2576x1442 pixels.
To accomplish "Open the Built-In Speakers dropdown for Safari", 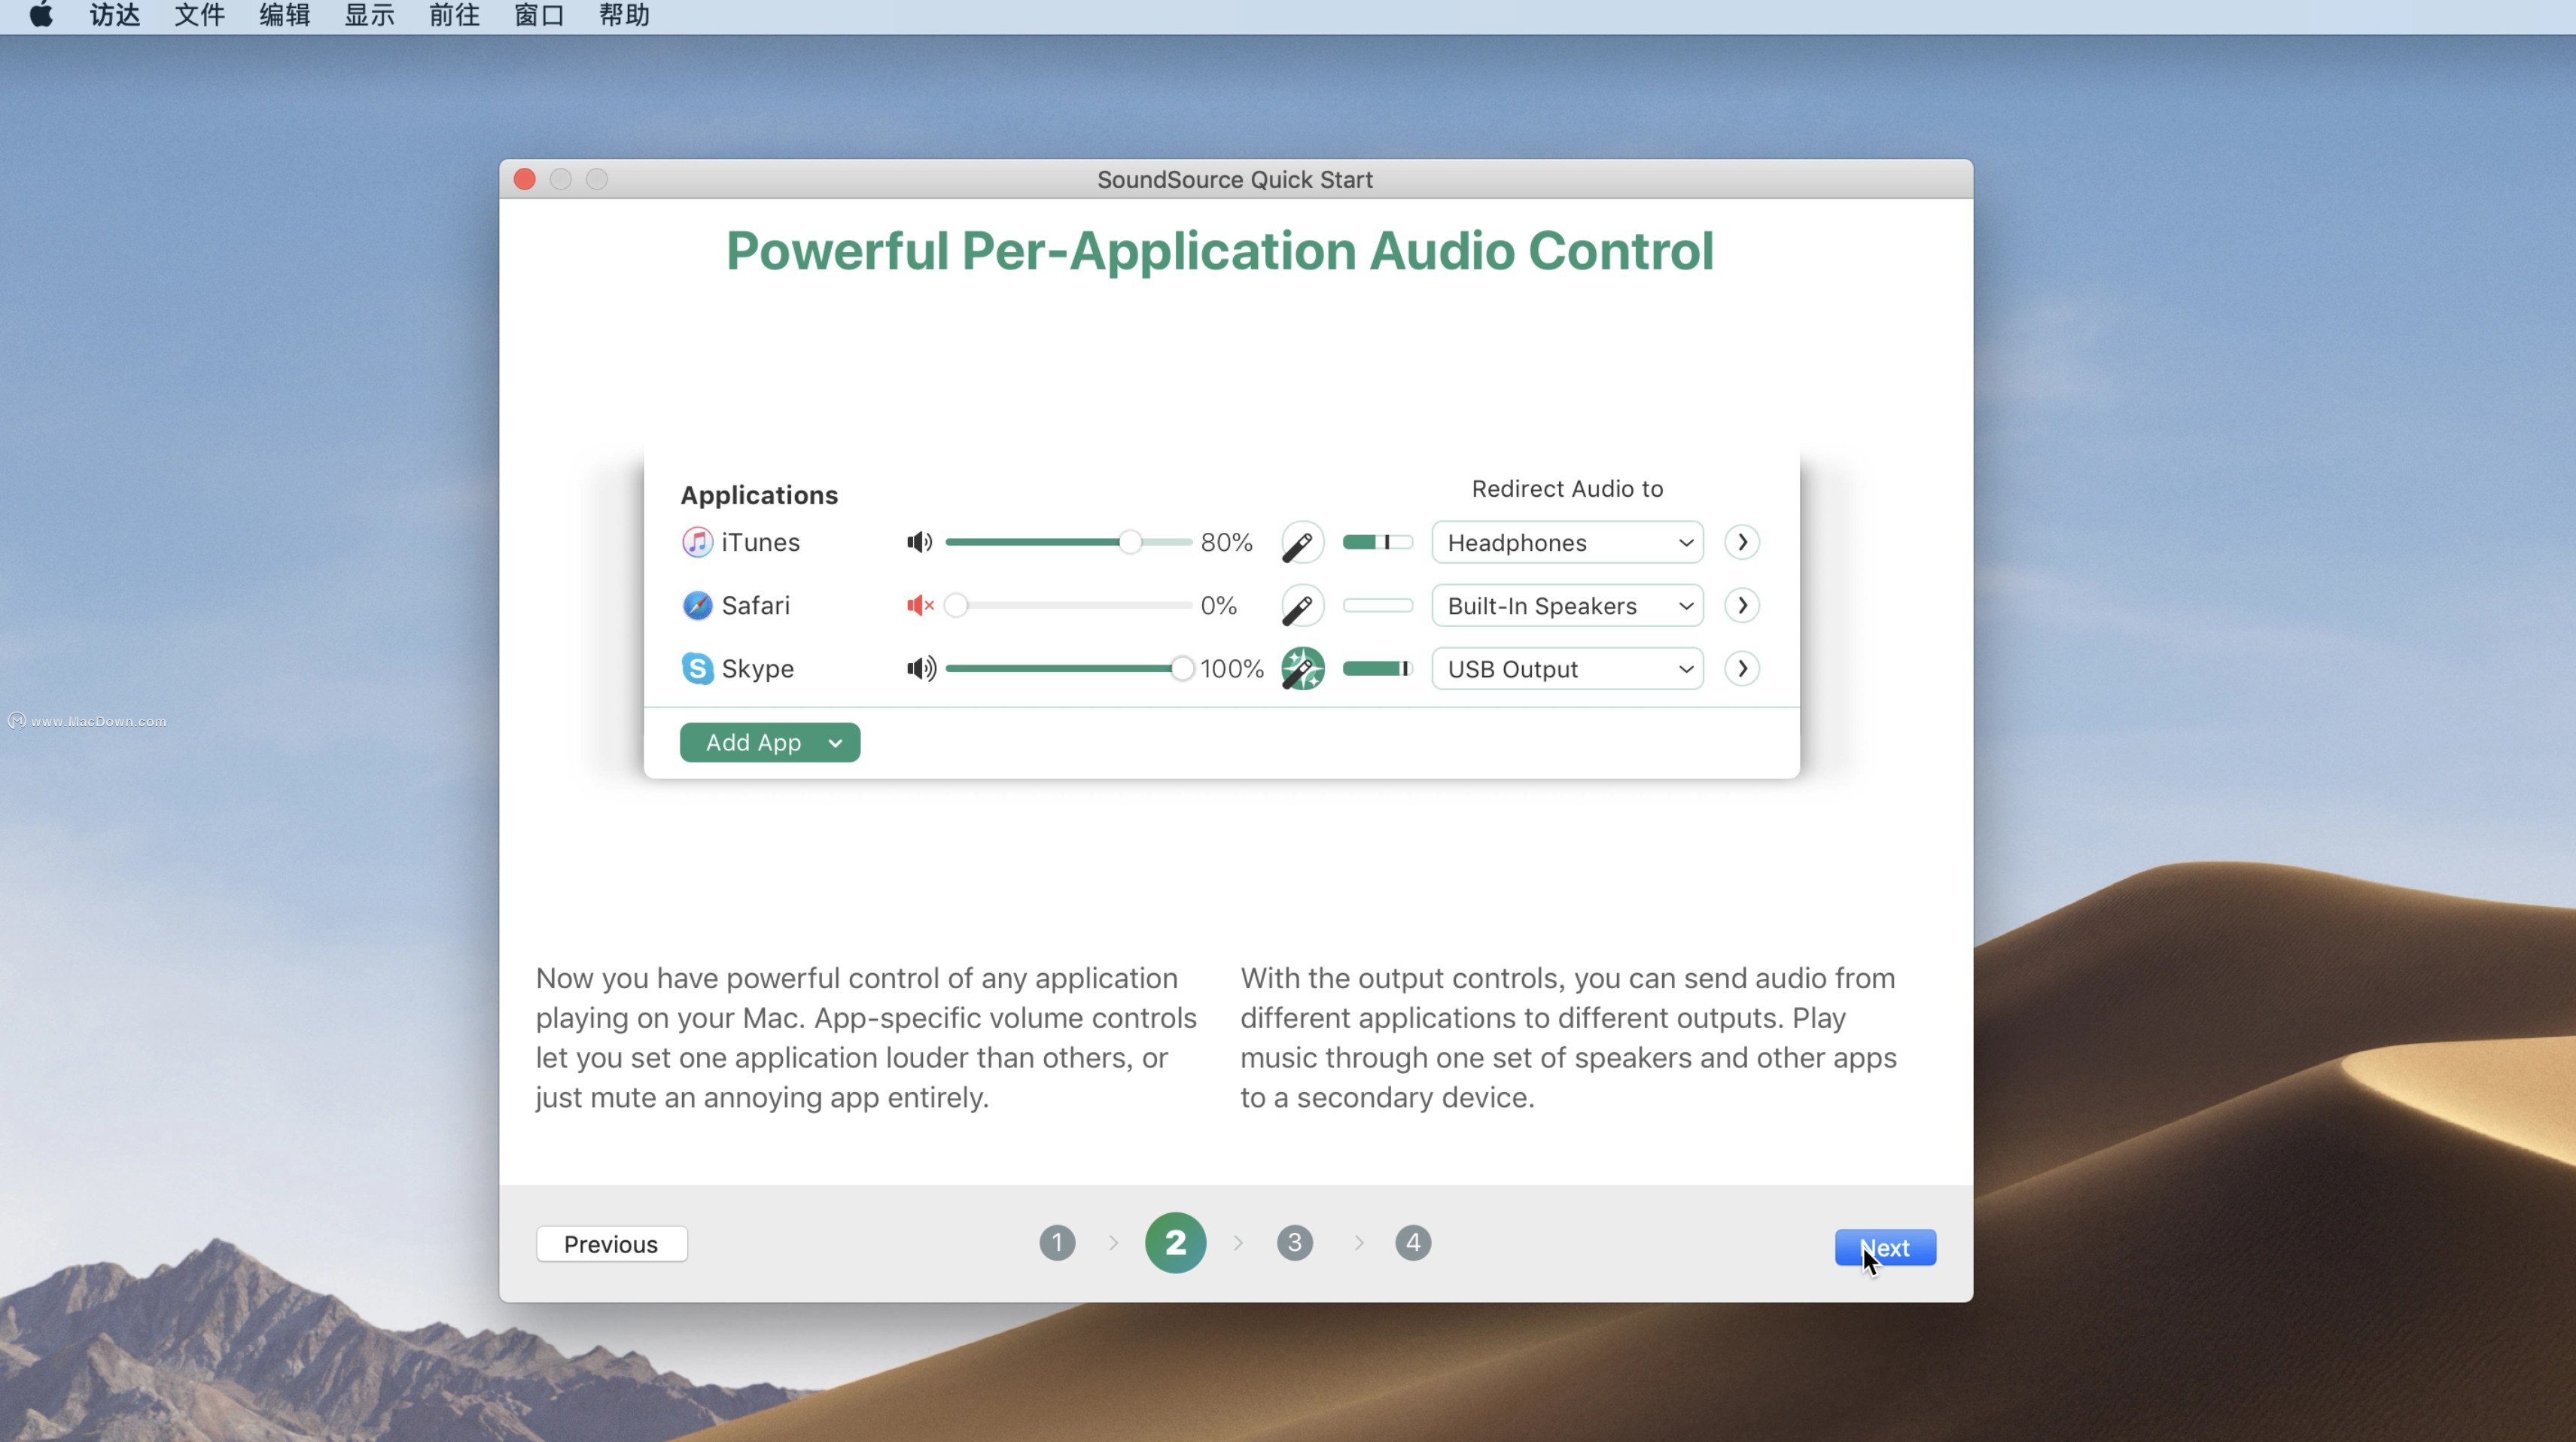I will point(1567,605).
